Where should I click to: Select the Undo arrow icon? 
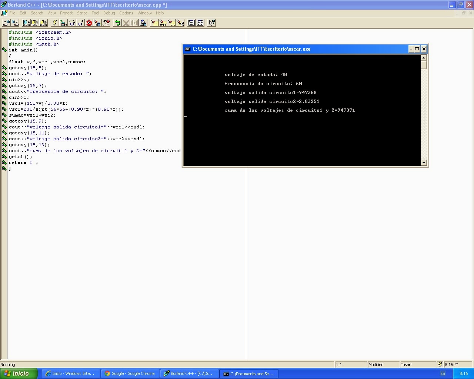tap(118, 23)
